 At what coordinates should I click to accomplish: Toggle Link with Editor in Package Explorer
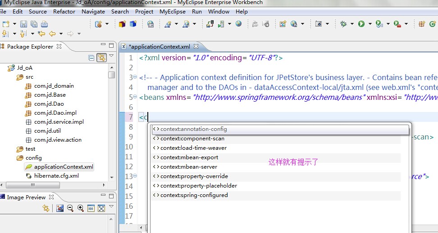coord(102,58)
